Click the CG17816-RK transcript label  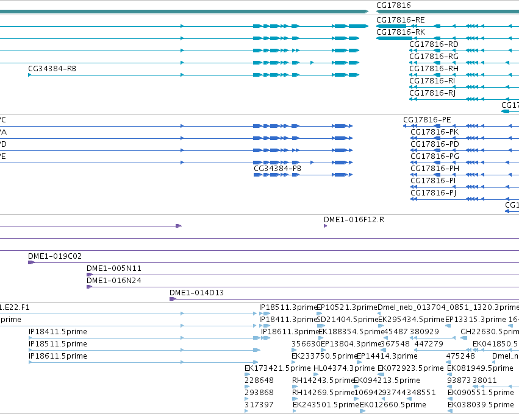click(x=401, y=32)
